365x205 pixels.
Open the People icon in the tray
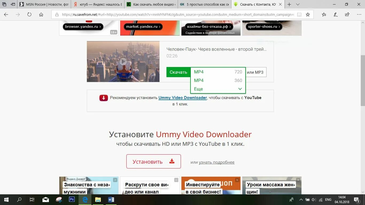click(292, 199)
